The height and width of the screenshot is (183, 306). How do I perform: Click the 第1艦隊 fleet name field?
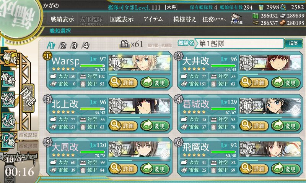[x=239, y=43]
